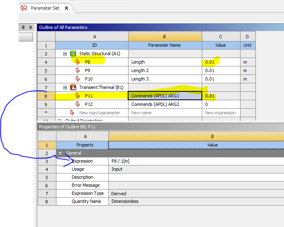This screenshot has width=284, height=227.
Task: Click the unit m for P8
Action: point(248,62)
